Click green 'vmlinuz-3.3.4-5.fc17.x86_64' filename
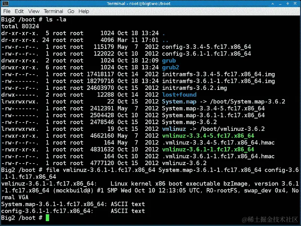 click(208, 136)
